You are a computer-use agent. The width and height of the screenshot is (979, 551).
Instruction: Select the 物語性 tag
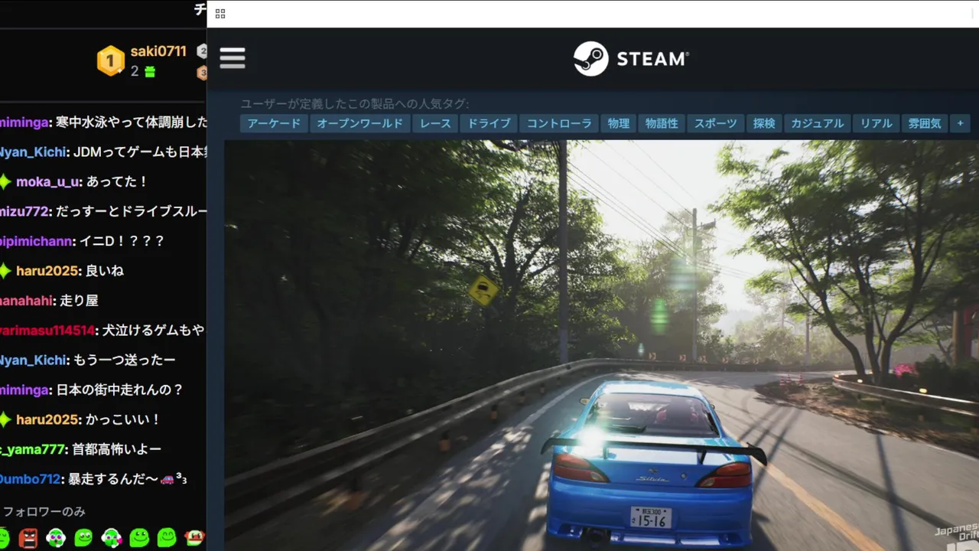coord(662,123)
